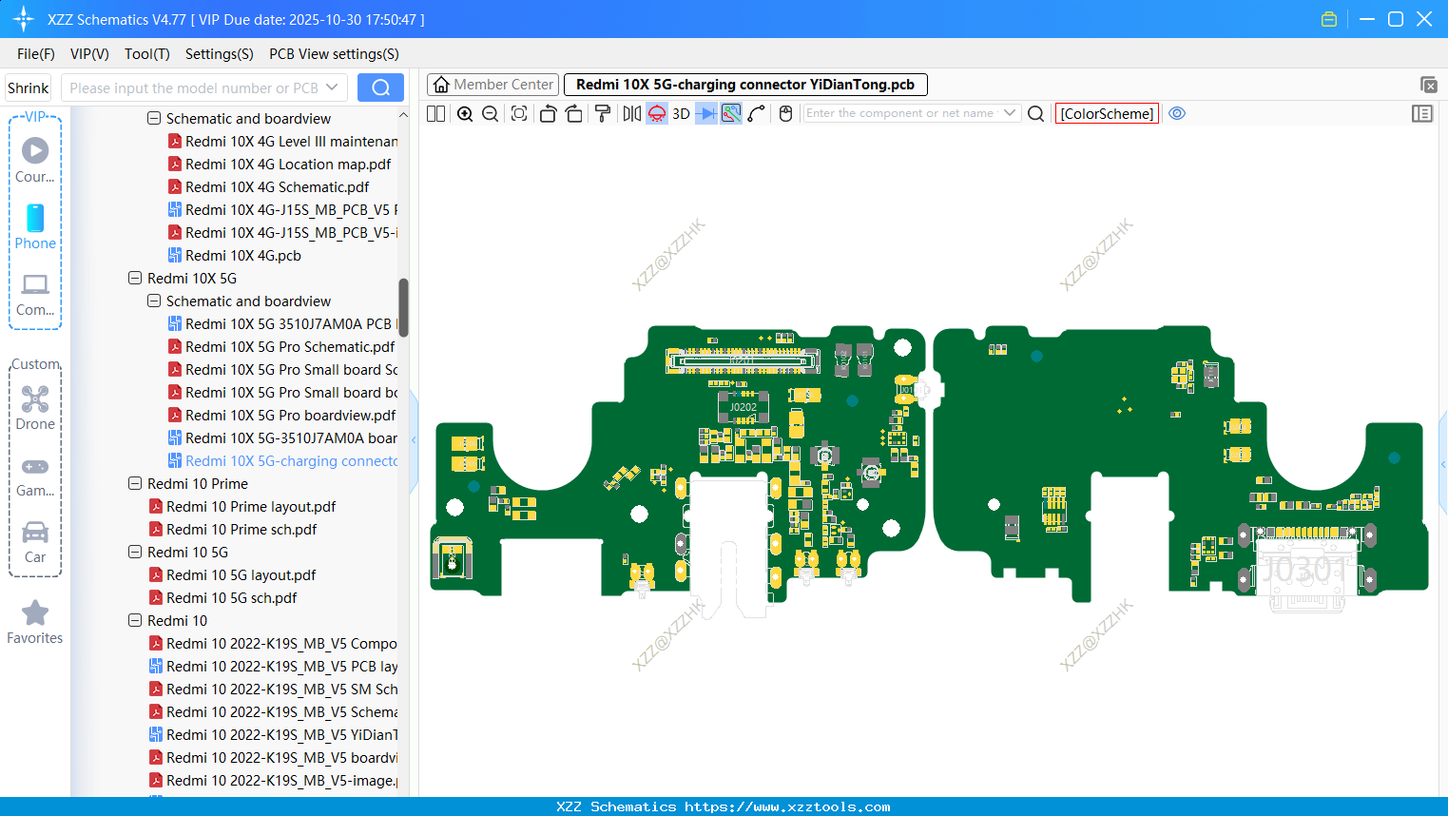Select the Zoom In tool
The width and height of the screenshot is (1448, 816).
(464, 113)
